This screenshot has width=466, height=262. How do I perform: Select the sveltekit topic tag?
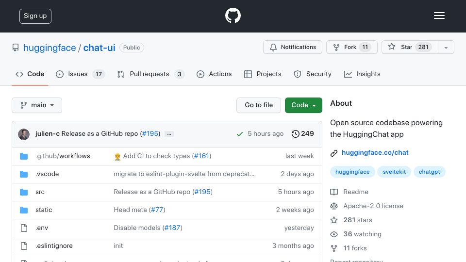click(x=394, y=172)
